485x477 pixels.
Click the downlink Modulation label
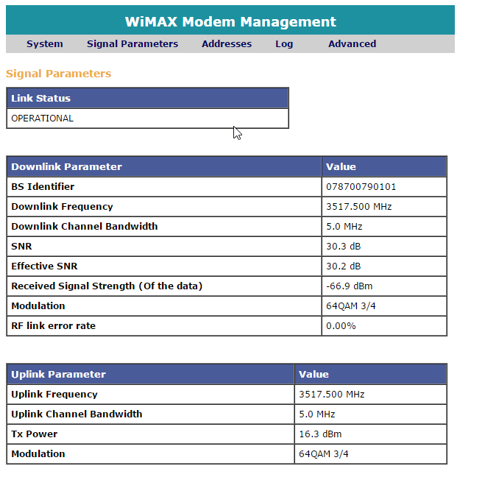click(x=38, y=306)
